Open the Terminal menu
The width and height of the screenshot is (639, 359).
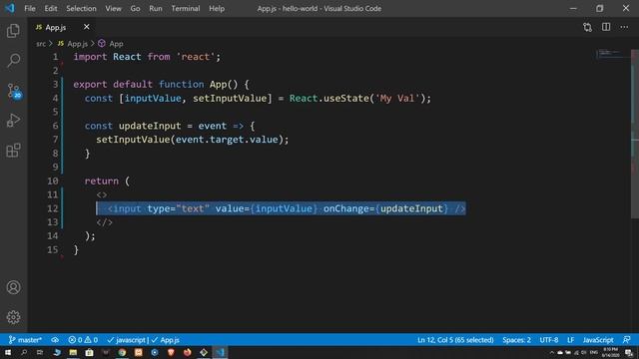(x=186, y=8)
